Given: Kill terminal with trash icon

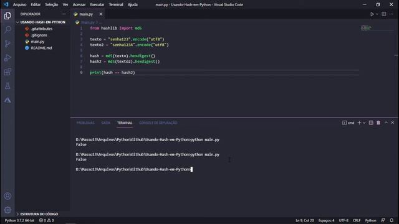Looking at the screenshot, I should click(378, 123).
